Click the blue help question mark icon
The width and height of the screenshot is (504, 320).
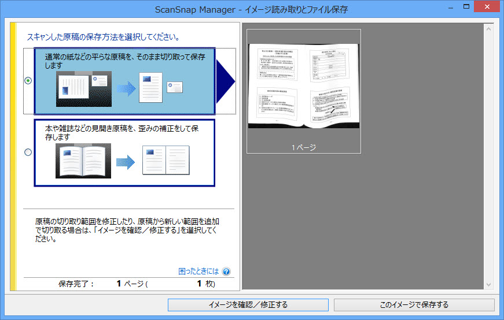pos(226,271)
